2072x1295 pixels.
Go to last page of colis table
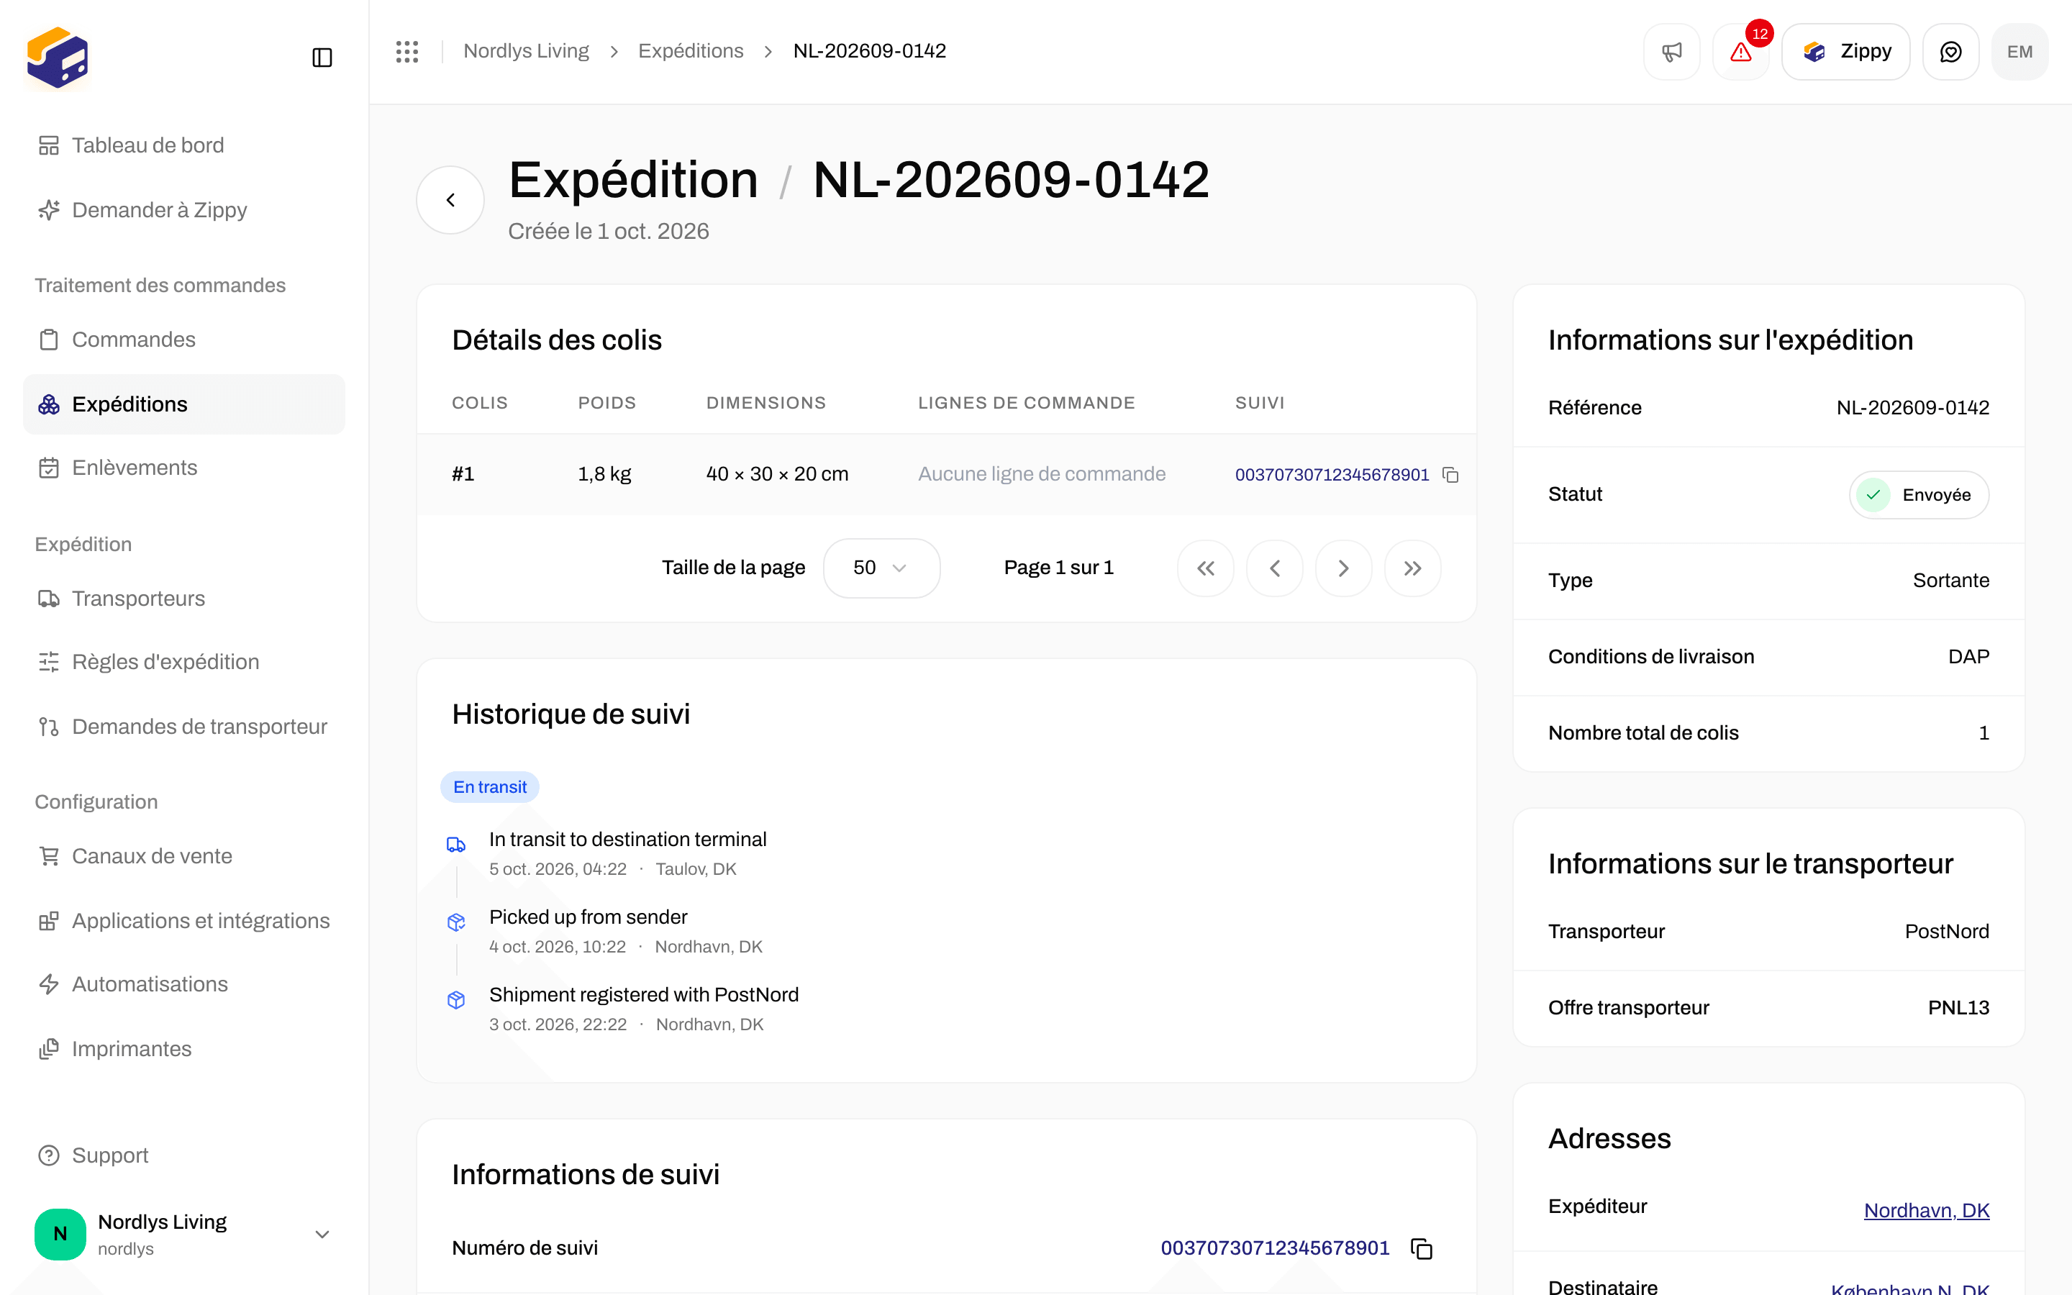coord(1413,568)
